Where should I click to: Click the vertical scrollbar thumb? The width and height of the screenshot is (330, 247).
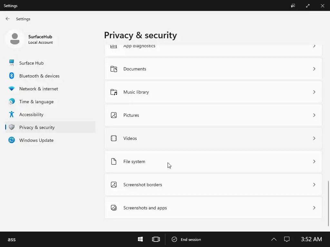(328, 203)
